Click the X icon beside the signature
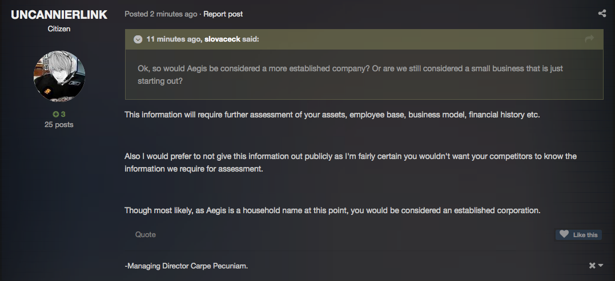 [592, 266]
